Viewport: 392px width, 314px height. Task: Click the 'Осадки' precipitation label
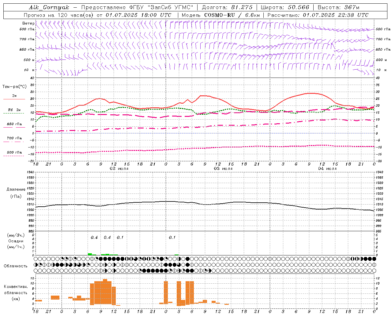16,241
